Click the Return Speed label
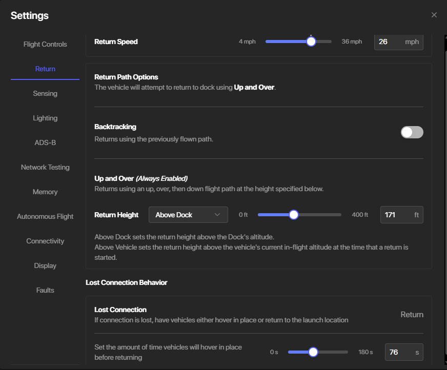The height and width of the screenshot is (370, 447). coord(116,42)
